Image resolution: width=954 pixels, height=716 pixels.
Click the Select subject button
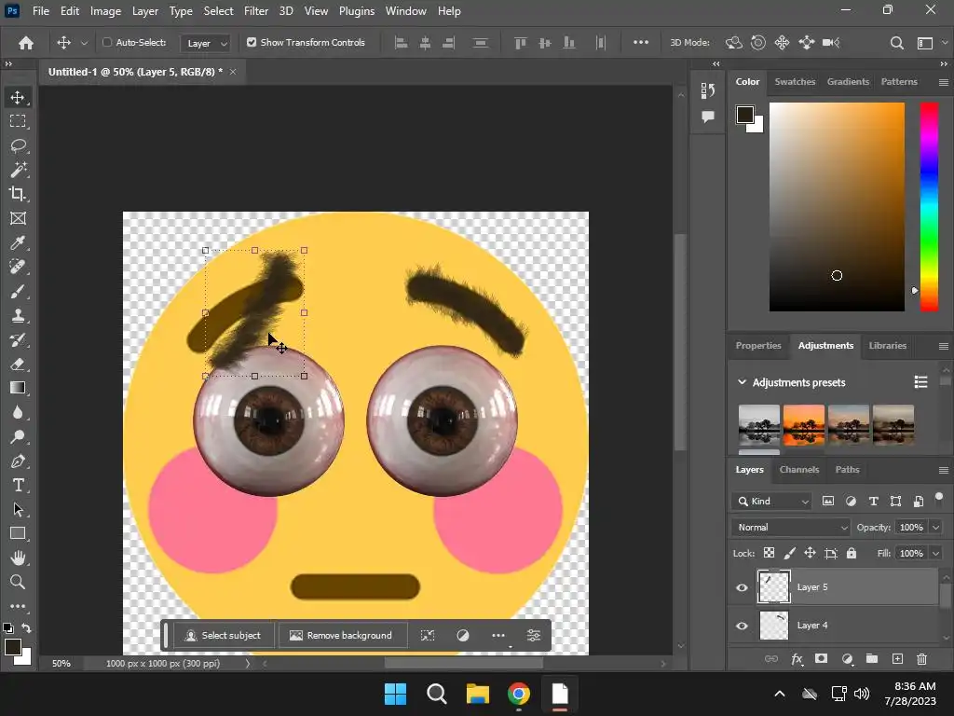click(223, 636)
